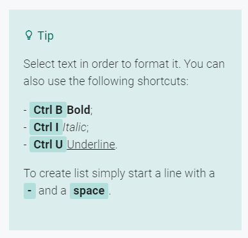Click the sentence starting 'To create list'

(119, 173)
